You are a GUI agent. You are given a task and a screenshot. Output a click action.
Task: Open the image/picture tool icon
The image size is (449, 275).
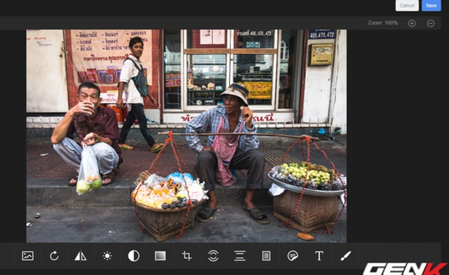click(28, 256)
